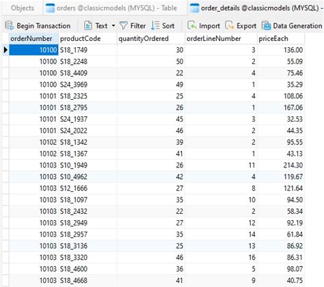Switch to the Objects tab

(x=23, y=8)
